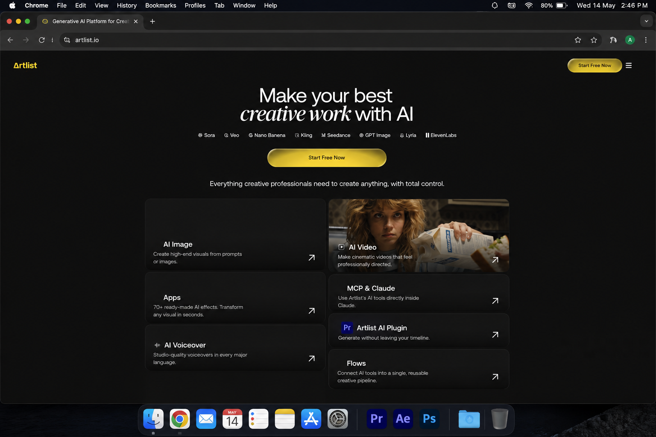
Task: Click header Start Free Now button
Action: [594, 65]
